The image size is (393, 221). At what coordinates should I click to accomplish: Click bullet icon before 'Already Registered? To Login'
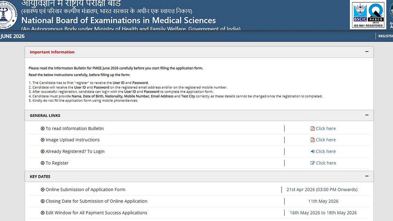(x=43, y=151)
